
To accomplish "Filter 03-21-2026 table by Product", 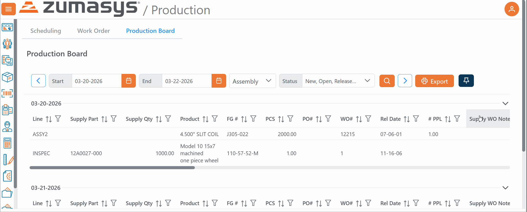I will click(215, 203).
